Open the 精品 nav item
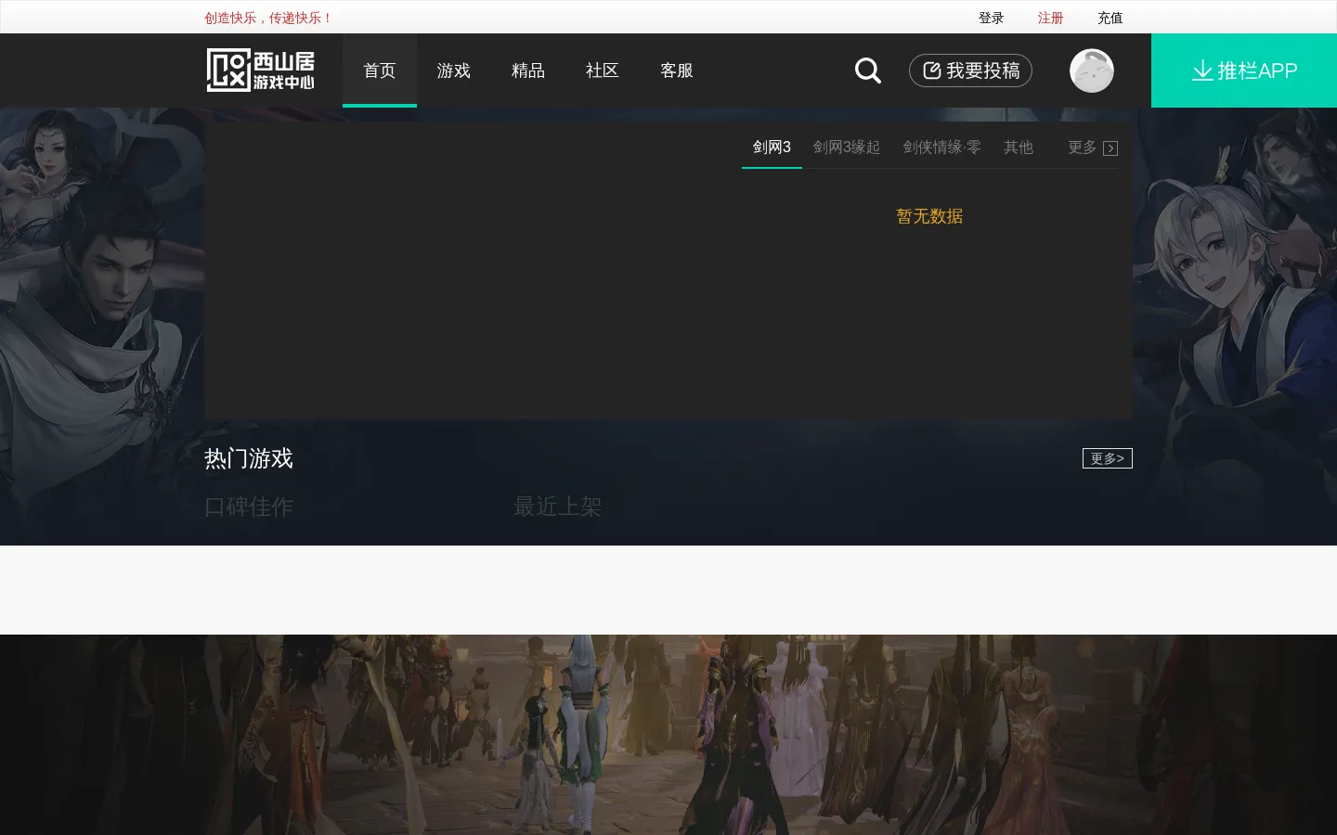This screenshot has width=1337, height=835. coord(528,71)
